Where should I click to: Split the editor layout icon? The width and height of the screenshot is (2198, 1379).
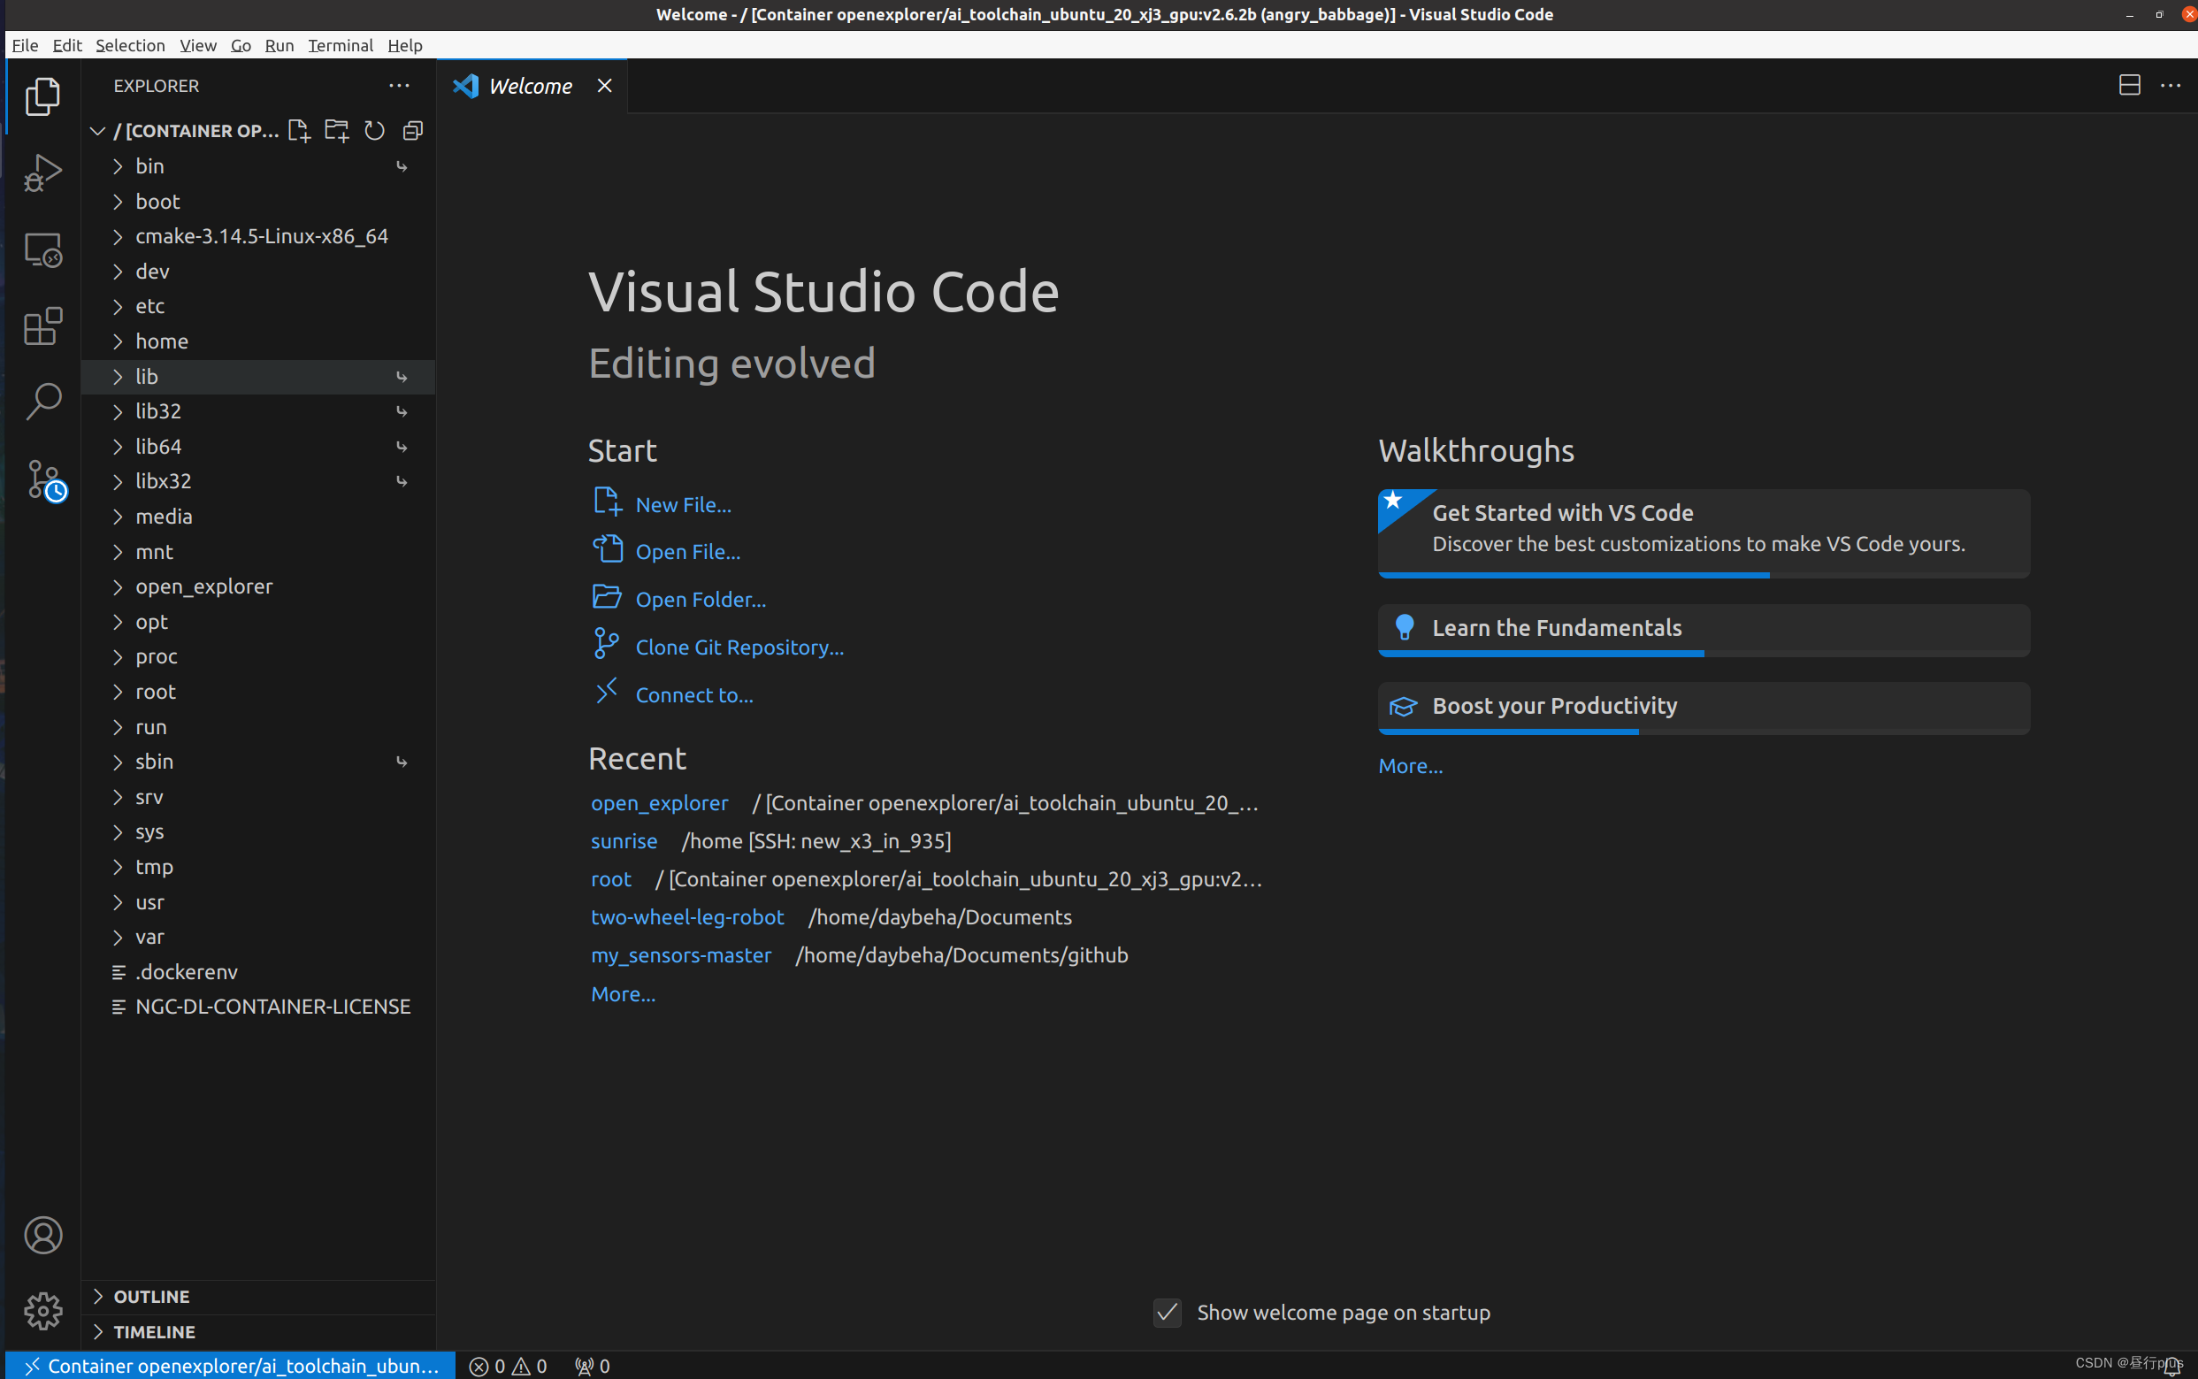pos(2130,86)
